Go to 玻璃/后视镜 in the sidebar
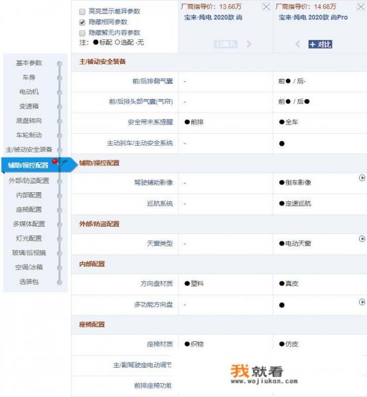Screen dimensions: 367x397 [29, 253]
